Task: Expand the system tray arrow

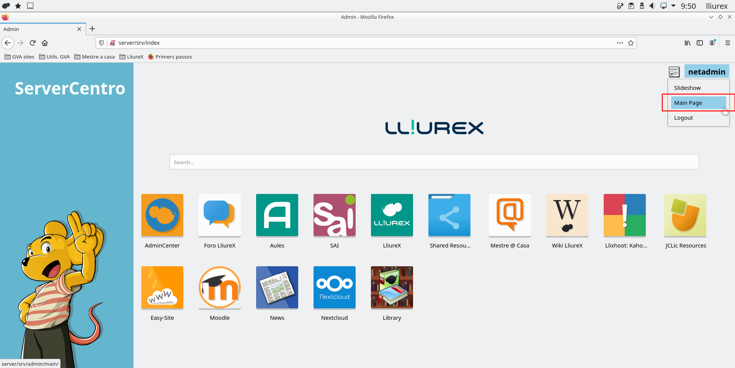Action: point(673,6)
